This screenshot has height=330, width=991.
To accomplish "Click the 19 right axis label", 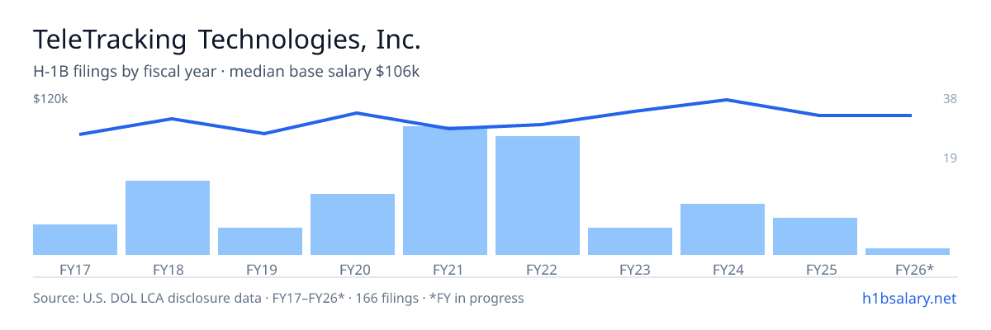I will click(x=950, y=158).
